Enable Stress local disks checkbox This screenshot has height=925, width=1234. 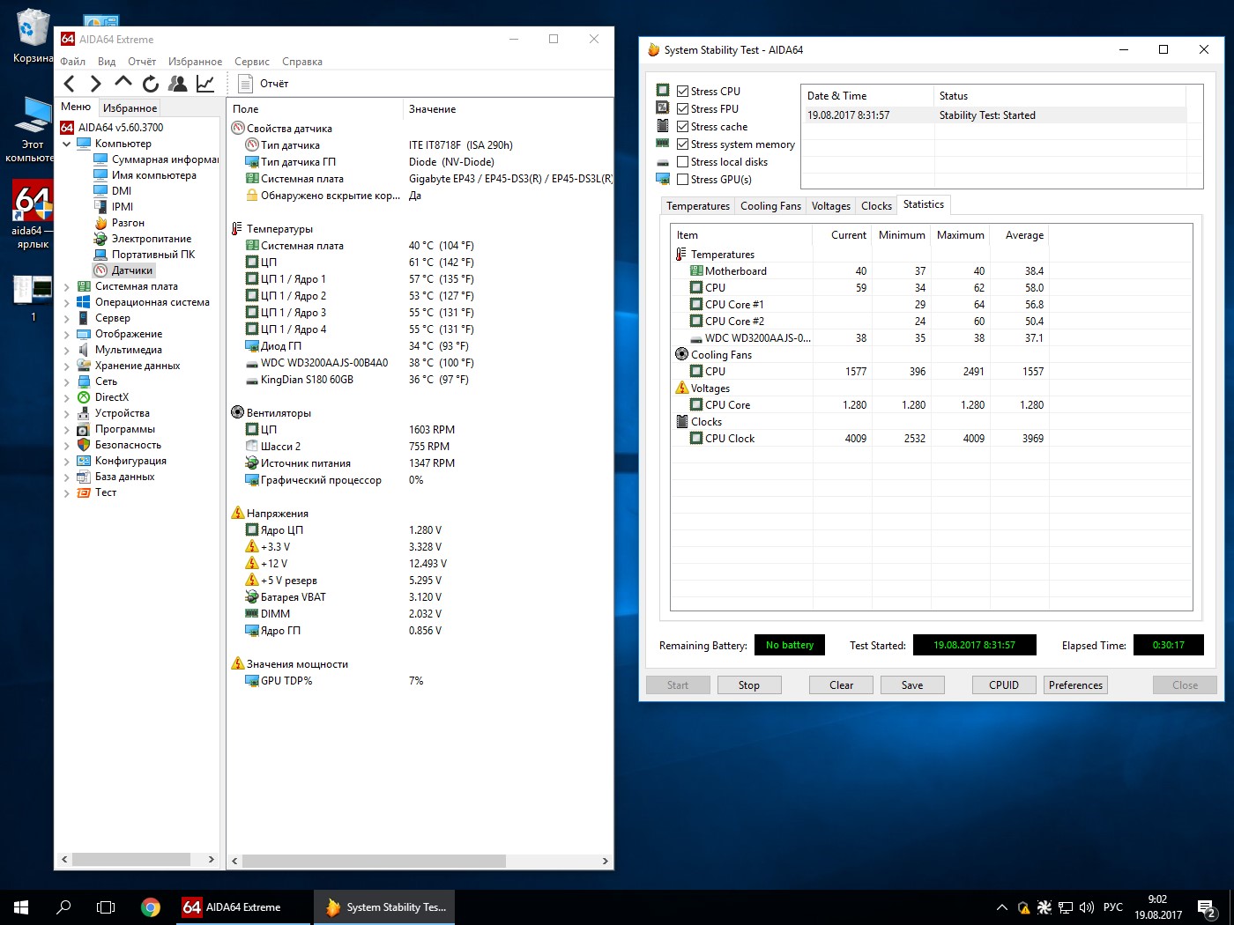tap(682, 161)
